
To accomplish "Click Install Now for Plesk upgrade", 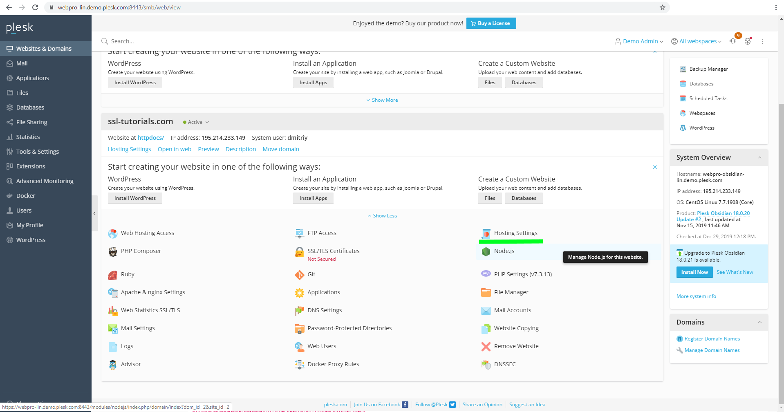I will coord(694,272).
